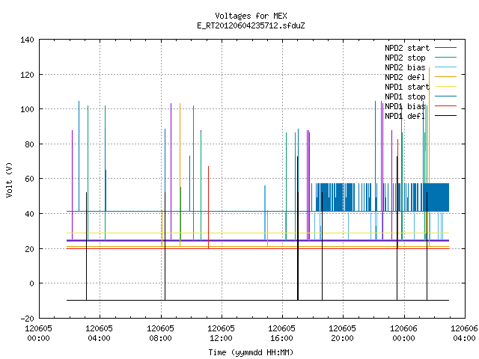Click the x-axis tick '120605 16:00'
This screenshot has width=479, height=359.
point(281,334)
